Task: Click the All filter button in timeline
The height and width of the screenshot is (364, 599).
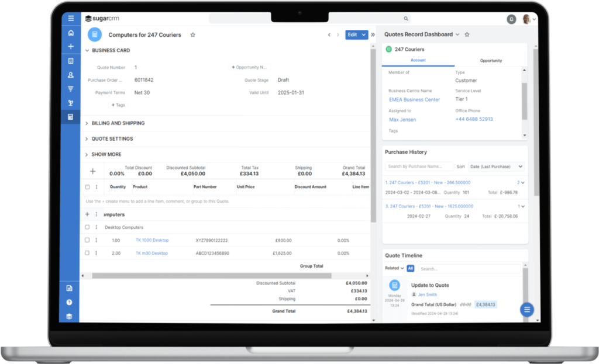Action: pos(410,268)
